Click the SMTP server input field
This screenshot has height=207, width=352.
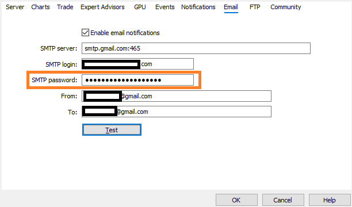pos(196,48)
